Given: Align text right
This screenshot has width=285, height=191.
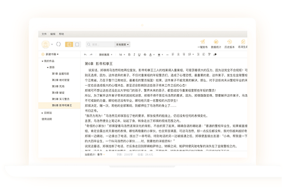Looking at the screenshot, I should (184, 54).
